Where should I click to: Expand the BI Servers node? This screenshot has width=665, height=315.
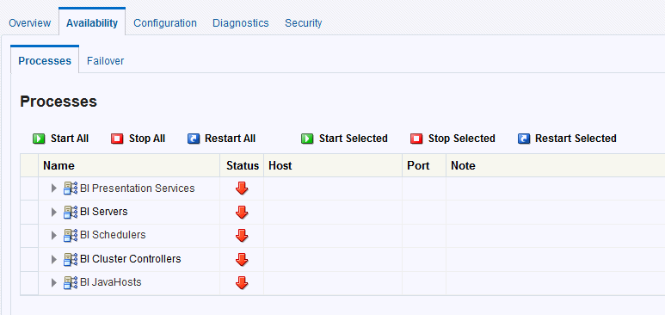coord(53,212)
